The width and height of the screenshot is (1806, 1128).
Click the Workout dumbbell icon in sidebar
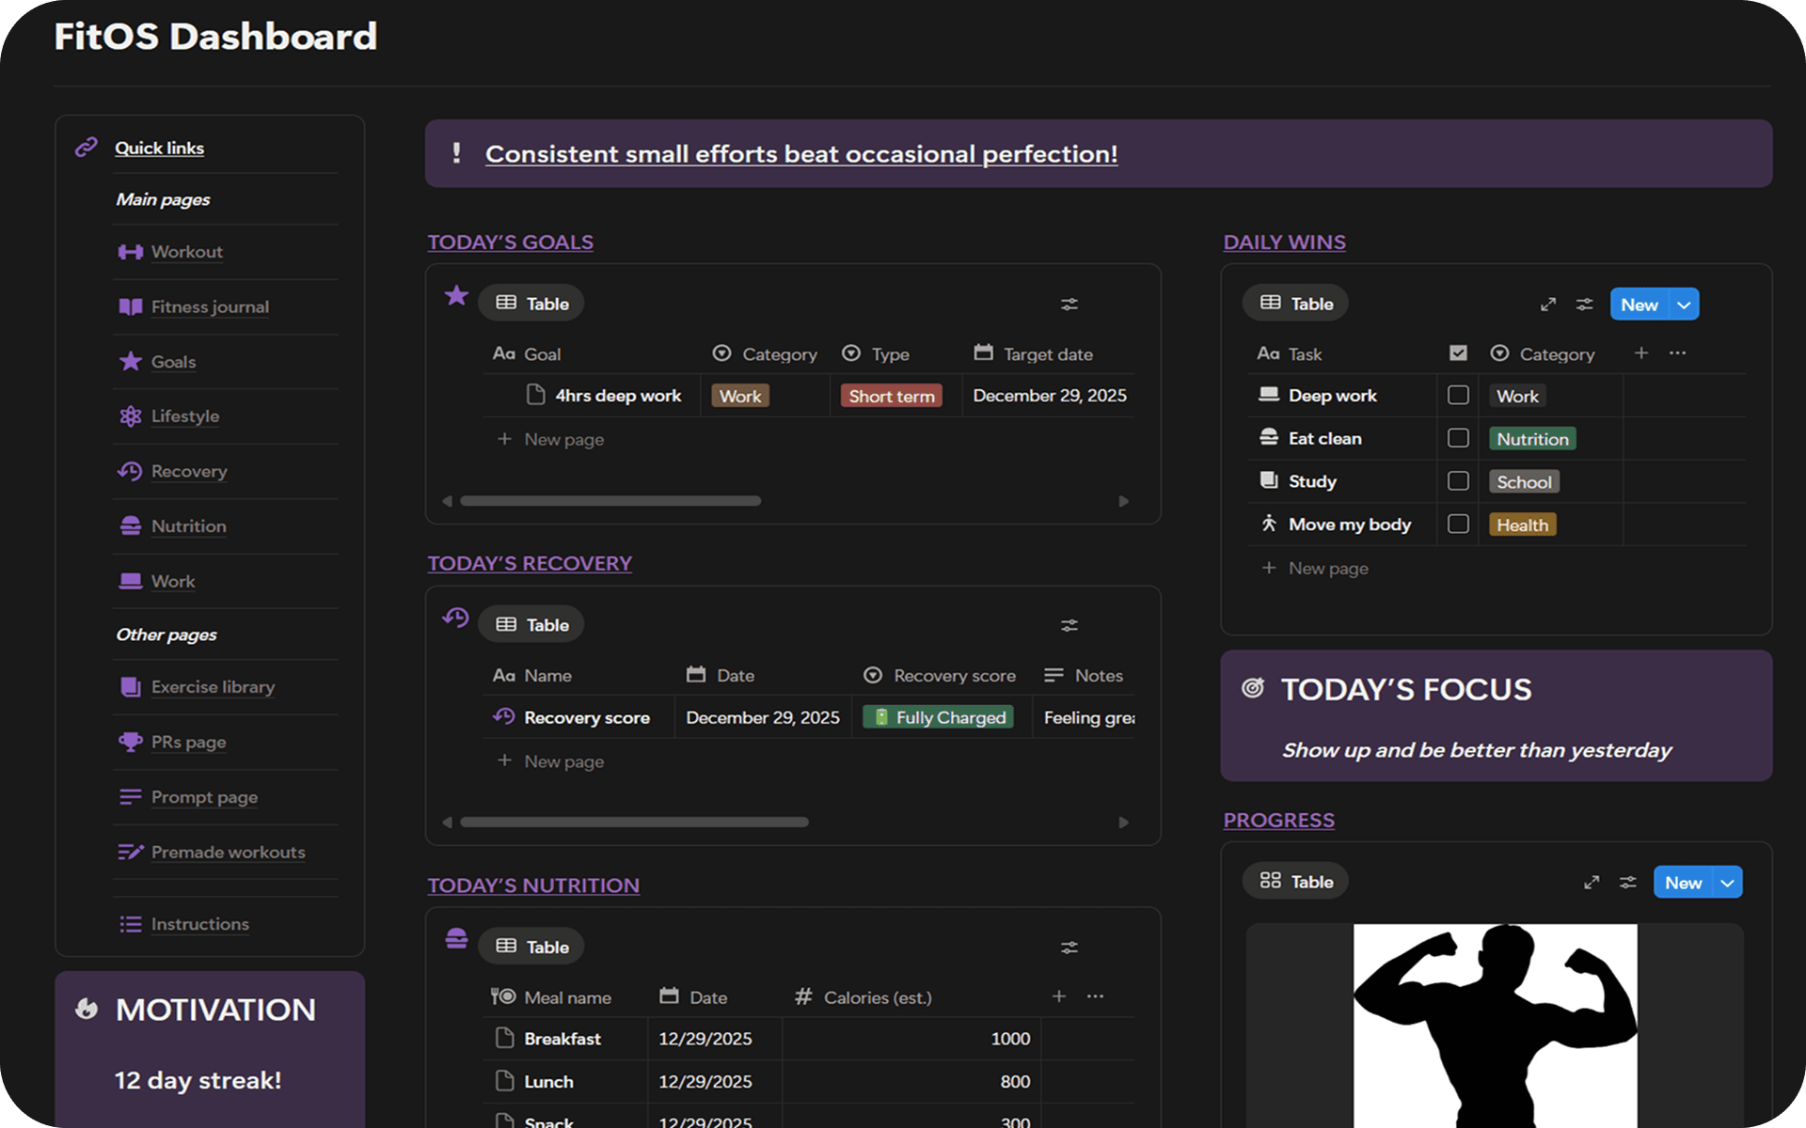[x=130, y=252]
